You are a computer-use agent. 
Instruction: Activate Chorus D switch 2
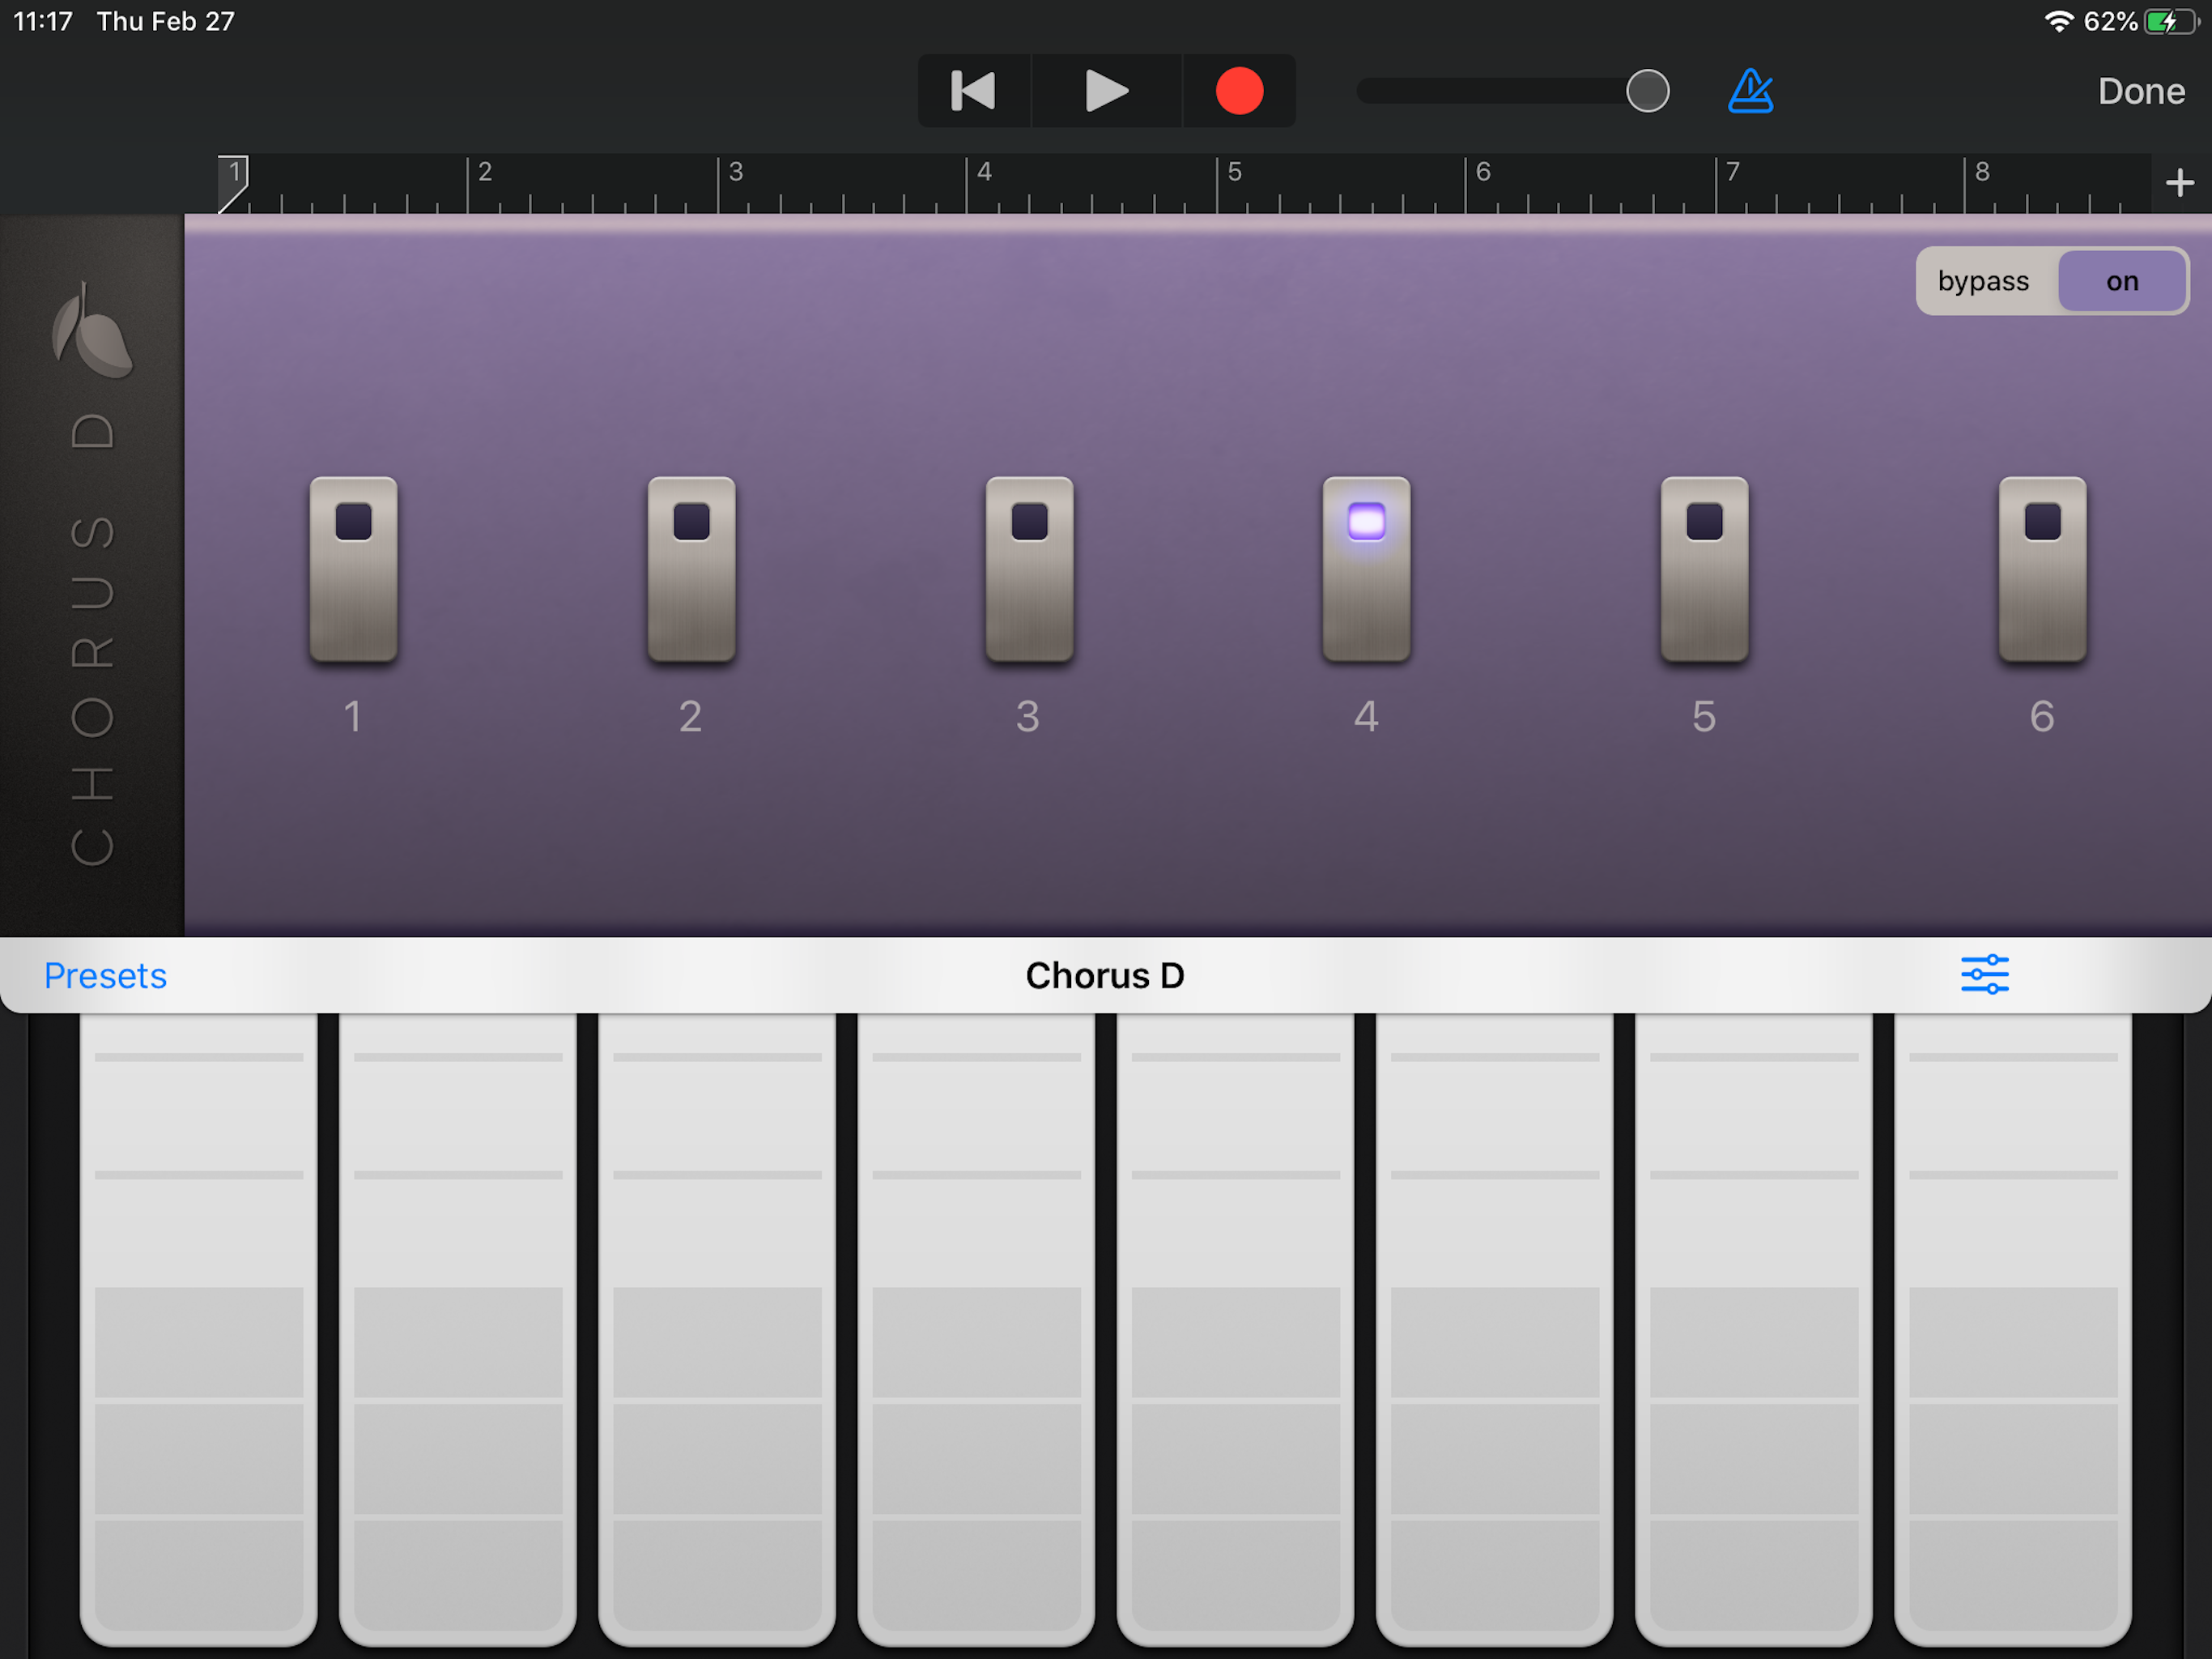pyautogui.click(x=691, y=569)
